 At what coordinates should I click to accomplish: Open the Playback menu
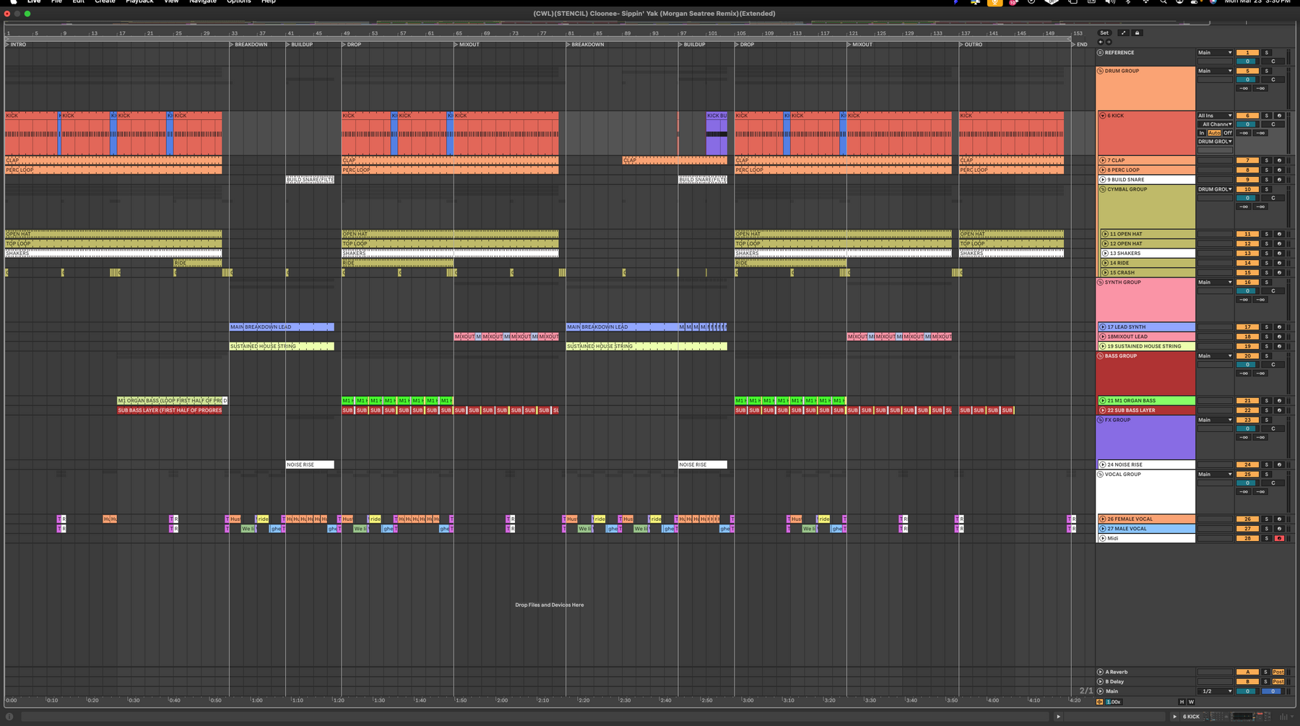click(x=139, y=2)
